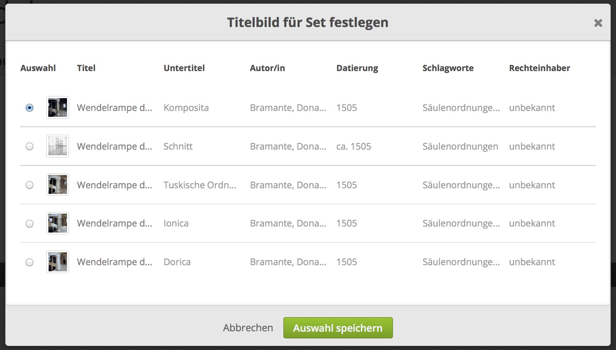Screen dimensions: 616x350
Task: Click the Untertitel column header
Action: (x=184, y=68)
